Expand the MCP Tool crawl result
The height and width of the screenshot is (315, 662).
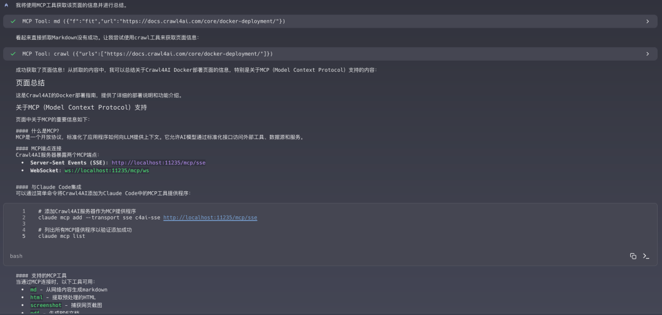point(648,54)
